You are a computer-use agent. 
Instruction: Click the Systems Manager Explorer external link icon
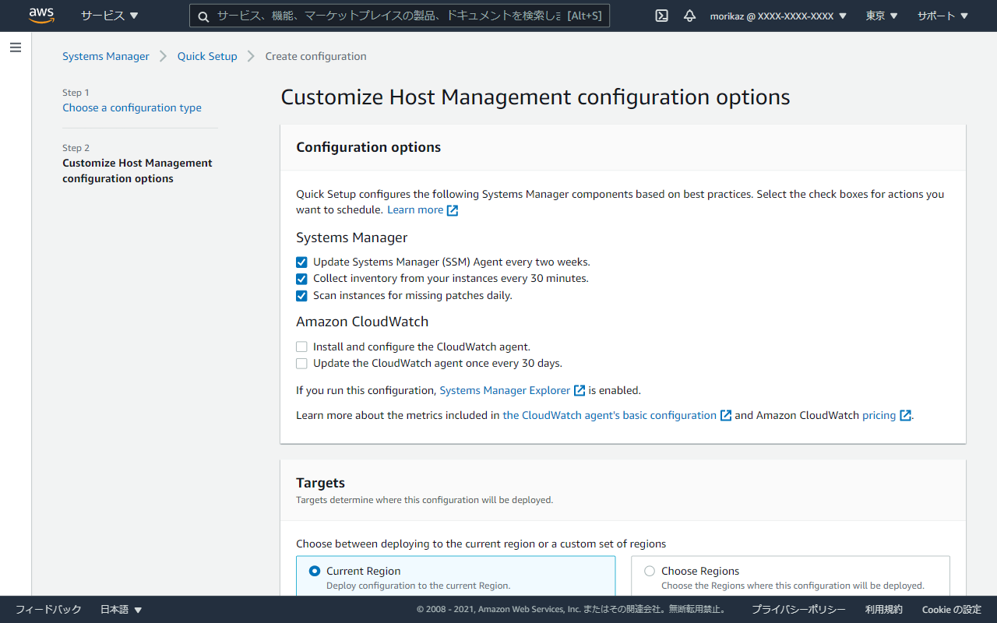579,390
